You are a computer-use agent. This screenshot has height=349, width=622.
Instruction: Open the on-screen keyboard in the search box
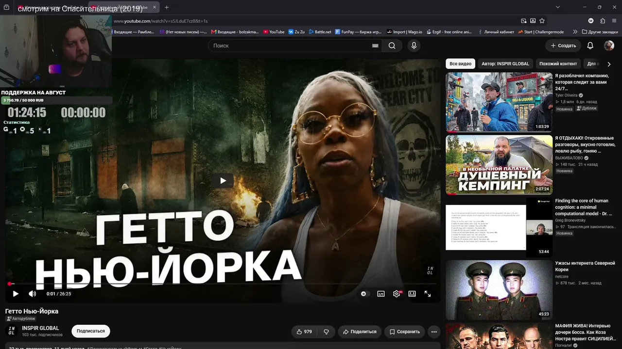pyautogui.click(x=375, y=46)
